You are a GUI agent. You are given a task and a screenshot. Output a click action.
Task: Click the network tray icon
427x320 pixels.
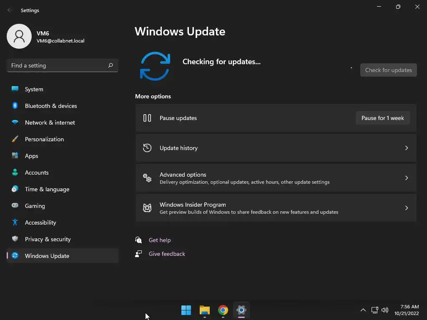coord(375,310)
